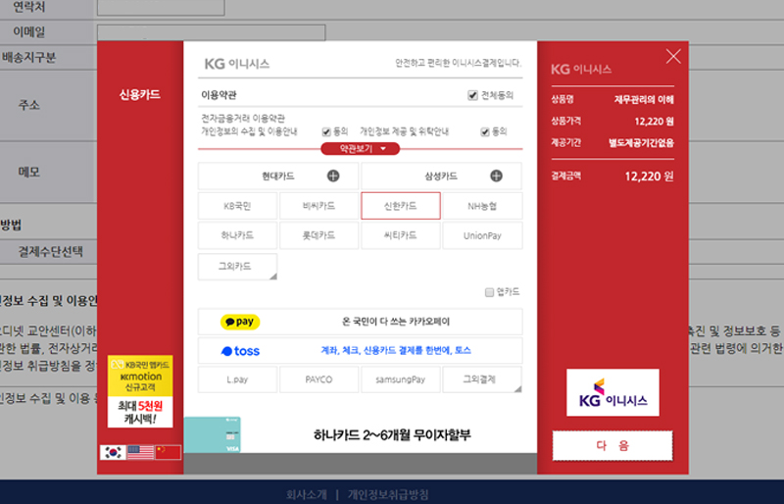Select Korean language flag

[x=113, y=452]
